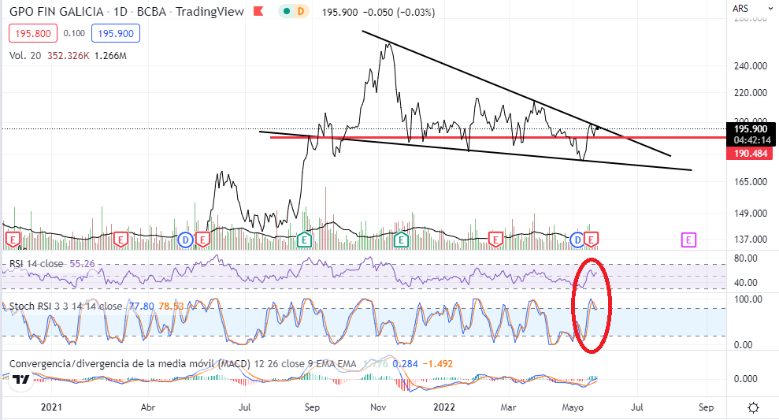
Task: Open the red E earnings marker just before Abr
Action: pyautogui.click(x=121, y=240)
